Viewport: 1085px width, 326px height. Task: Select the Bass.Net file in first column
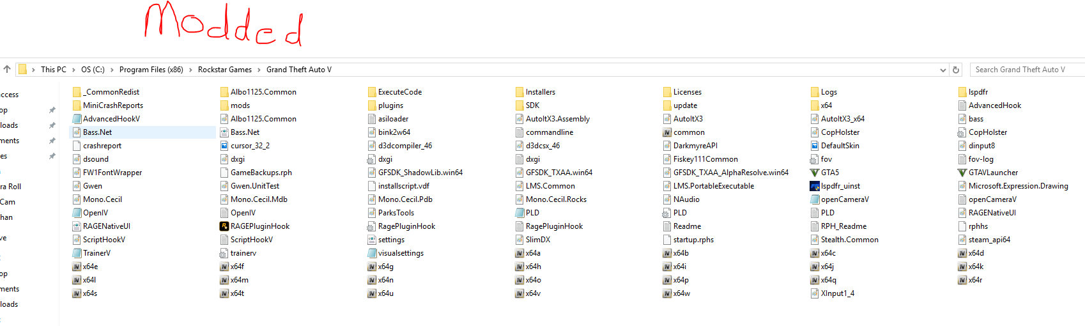(142, 132)
